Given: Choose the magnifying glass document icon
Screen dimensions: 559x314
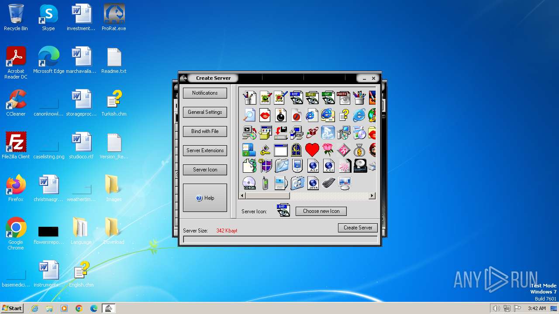Looking at the screenshot, I should [249, 115].
